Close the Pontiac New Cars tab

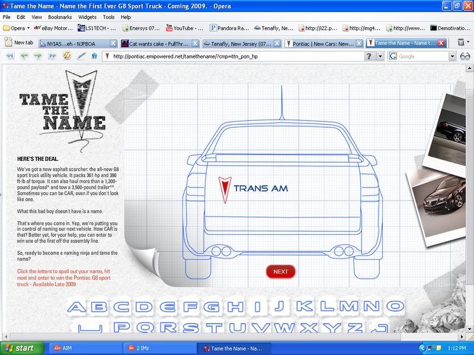coord(359,44)
